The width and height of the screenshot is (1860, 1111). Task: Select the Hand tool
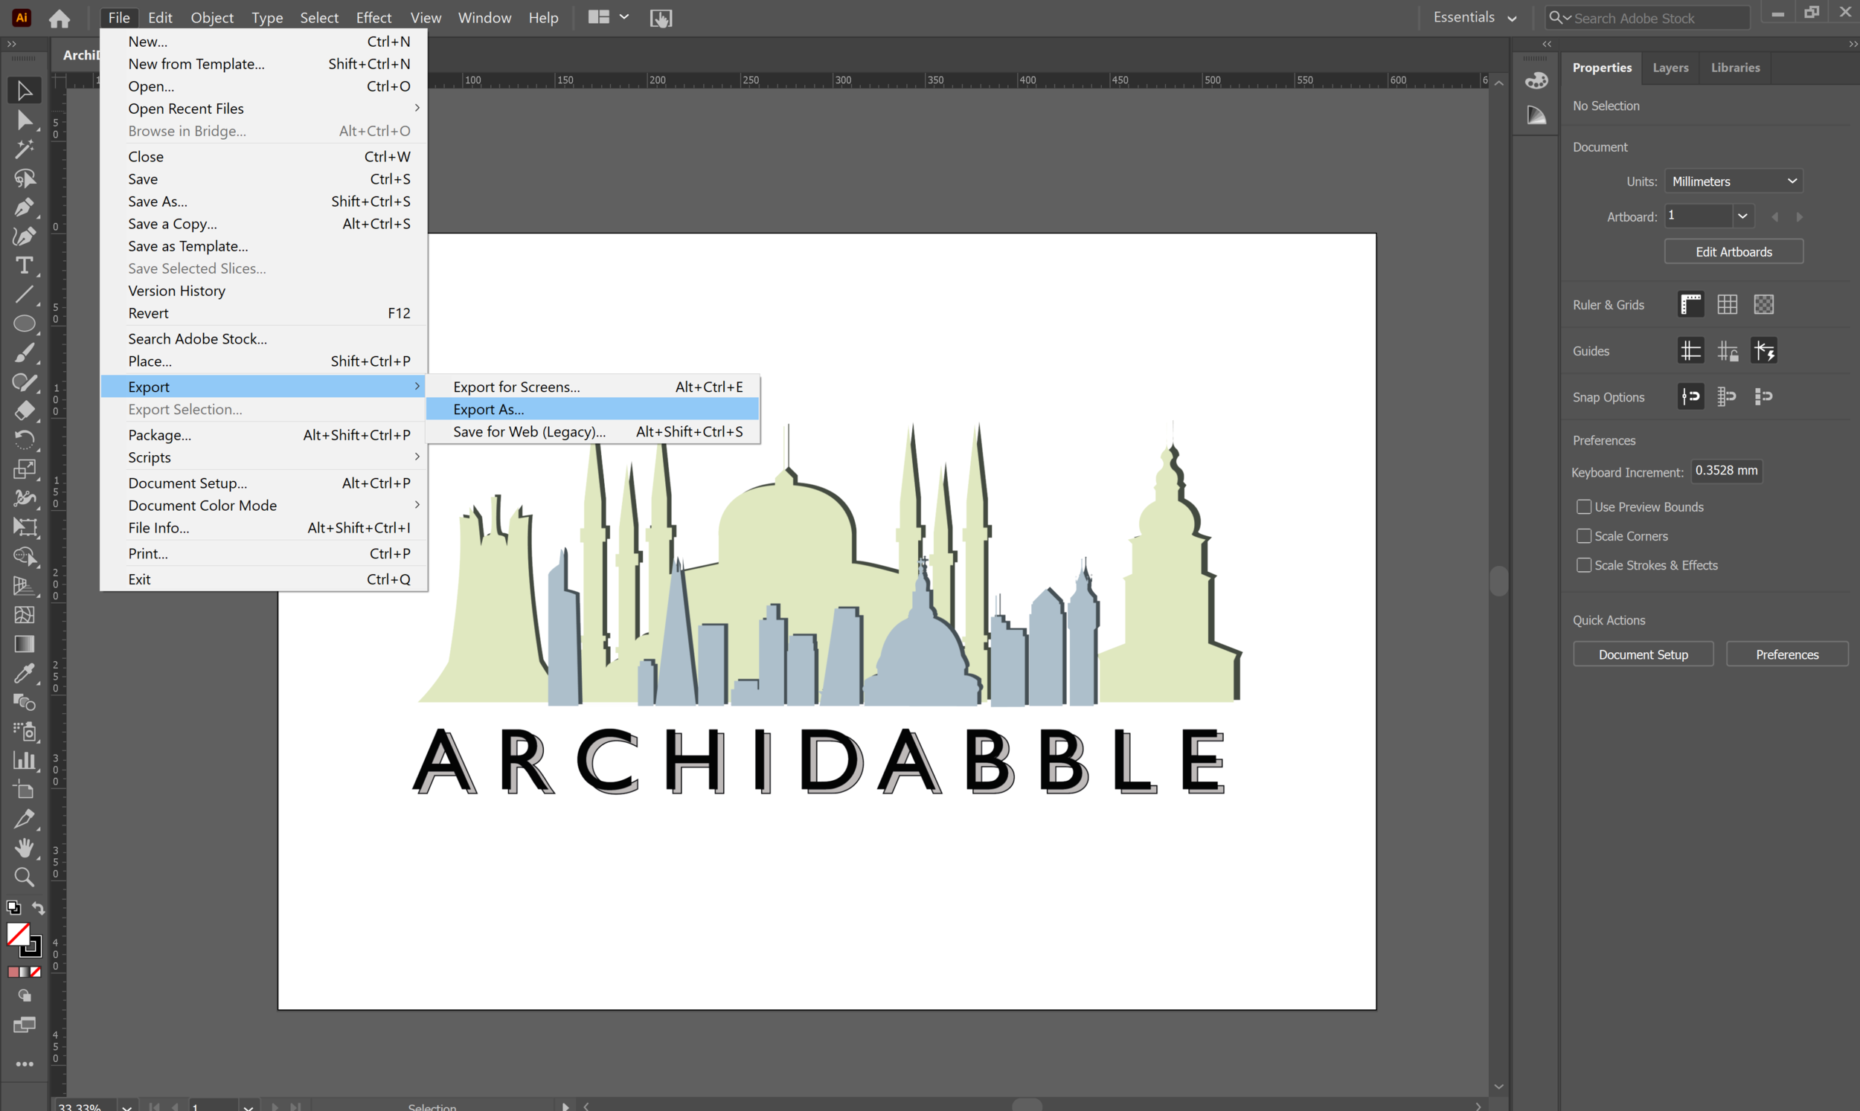pyautogui.click(x=24, y=848)
